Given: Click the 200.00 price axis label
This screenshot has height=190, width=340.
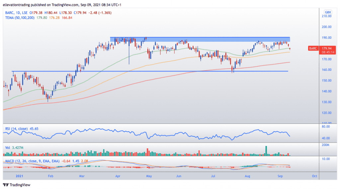Looking at the screenshot, I should pyautogui.click(x=327, y=27).
